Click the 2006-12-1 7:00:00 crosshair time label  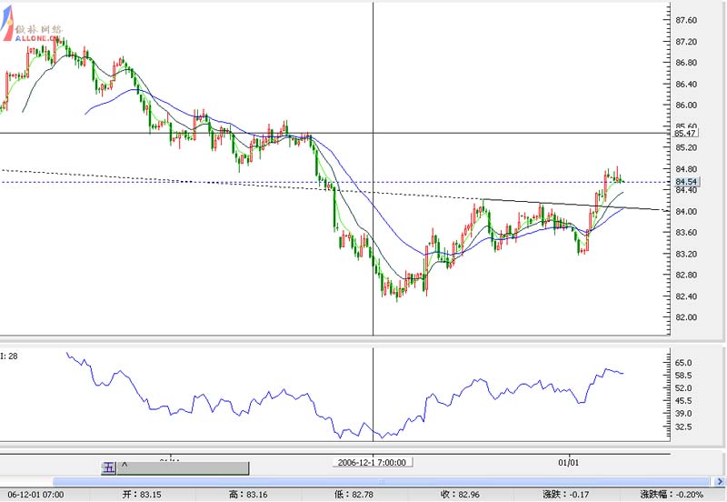pos(373,462)
